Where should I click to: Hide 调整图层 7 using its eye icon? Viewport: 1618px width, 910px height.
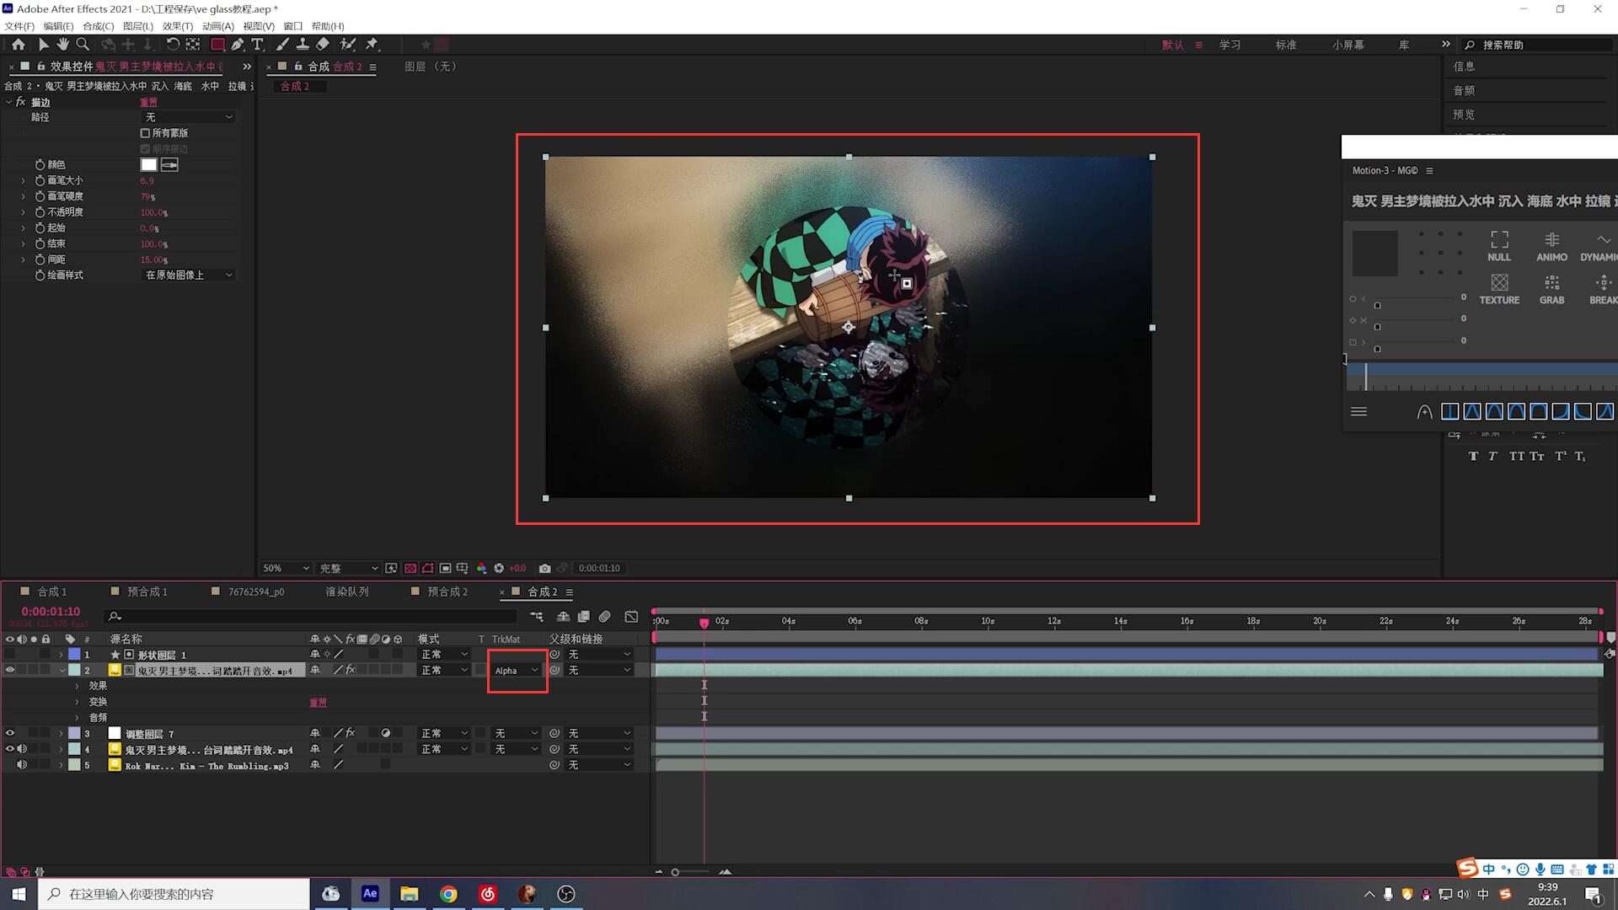point(10,734)
